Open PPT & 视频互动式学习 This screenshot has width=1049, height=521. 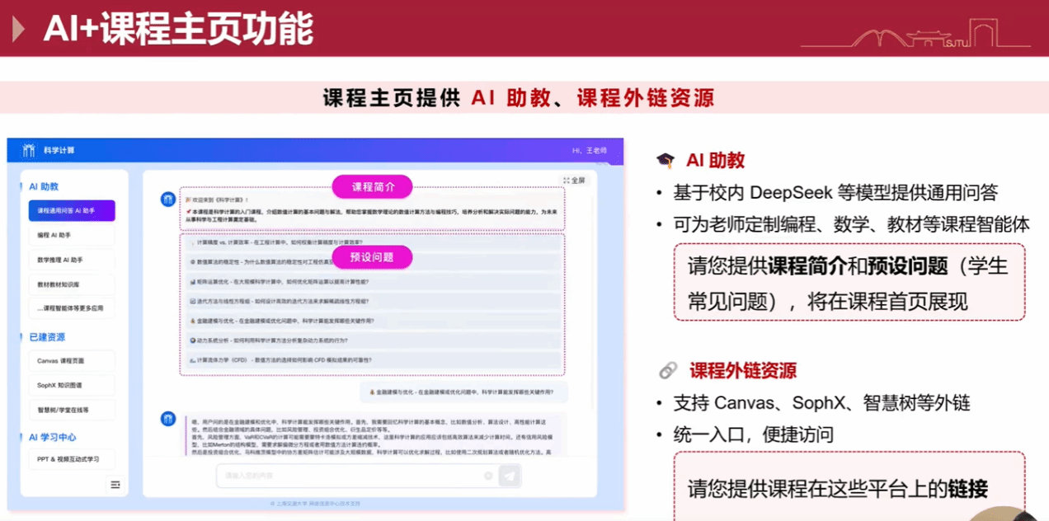[71, 459]
